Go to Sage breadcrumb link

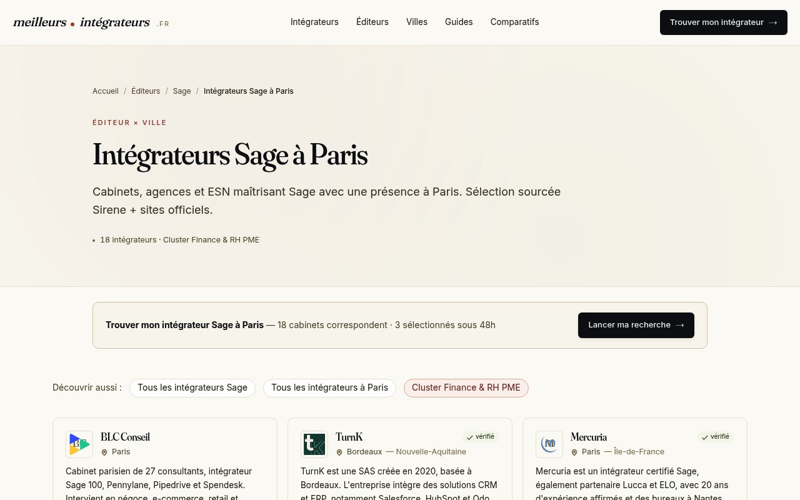(182, 91)
